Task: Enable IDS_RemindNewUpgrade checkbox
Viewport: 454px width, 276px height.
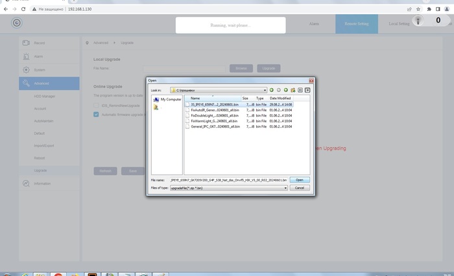Action: pyautogui.click(x=96, y=105)
